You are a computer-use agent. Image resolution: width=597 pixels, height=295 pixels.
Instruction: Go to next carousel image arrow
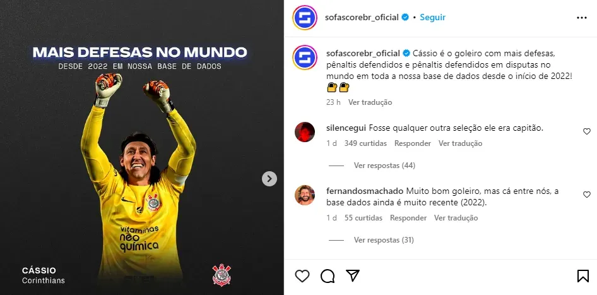(269, 178)
